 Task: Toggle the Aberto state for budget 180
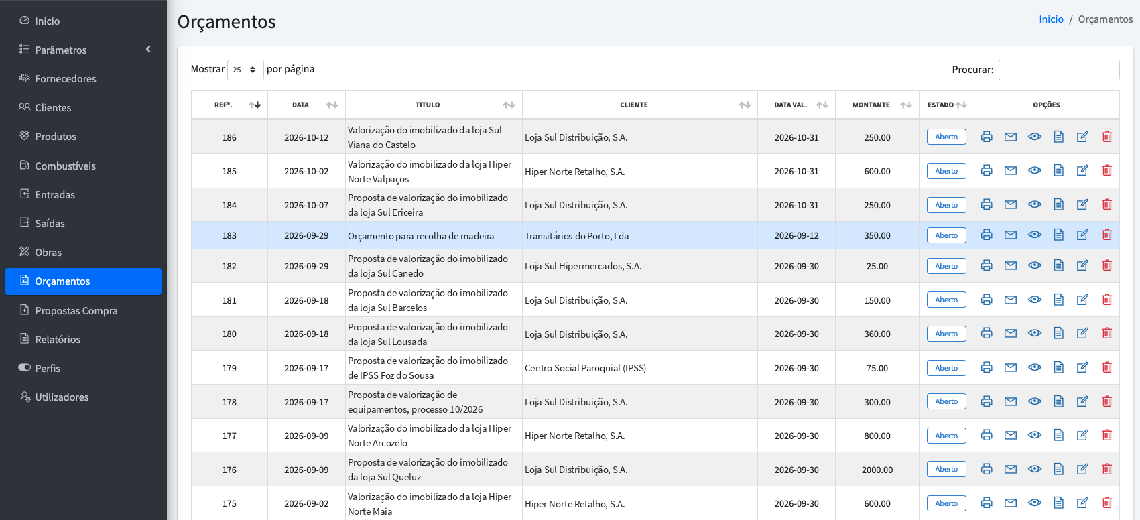[946, 334]
